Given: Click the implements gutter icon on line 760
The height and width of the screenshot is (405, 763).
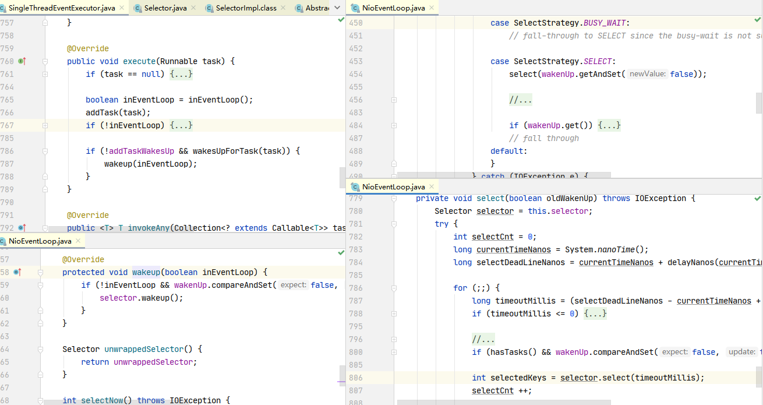Looking at the screenshot, I should (x=22, y=61).
